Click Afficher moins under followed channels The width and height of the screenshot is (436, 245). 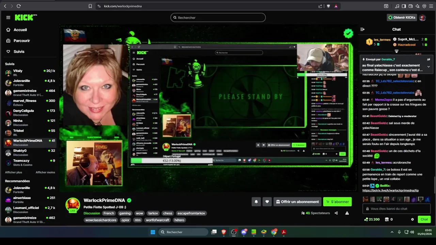point(45,173)
